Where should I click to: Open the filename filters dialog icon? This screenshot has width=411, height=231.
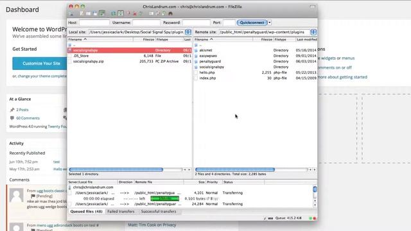tap(152, 13)
